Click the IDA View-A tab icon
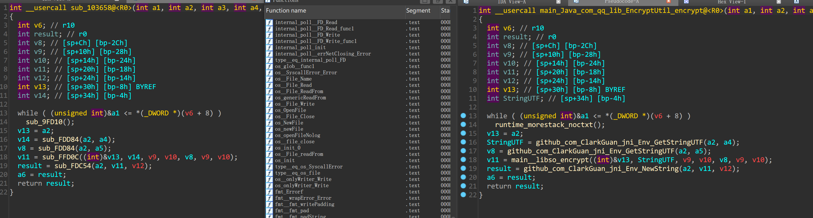 (x=466, y=2)
